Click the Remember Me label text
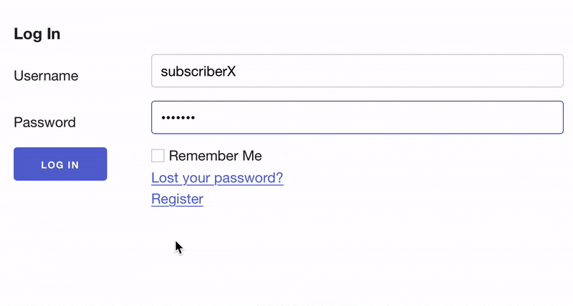The image size is (573, 306). (215, 156)
